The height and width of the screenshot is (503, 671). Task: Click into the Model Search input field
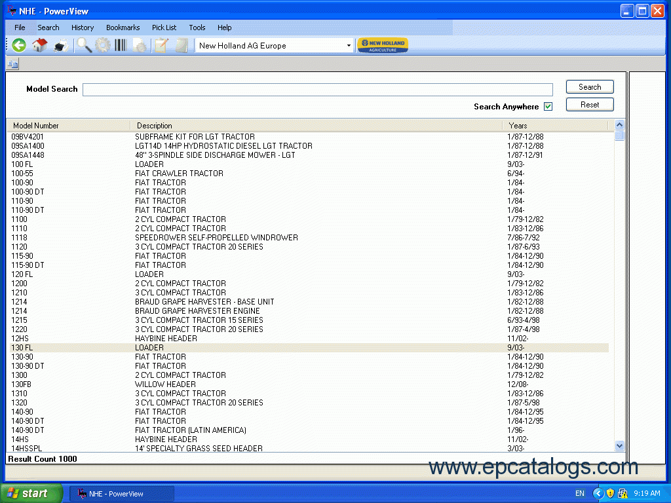click(318, 89)
